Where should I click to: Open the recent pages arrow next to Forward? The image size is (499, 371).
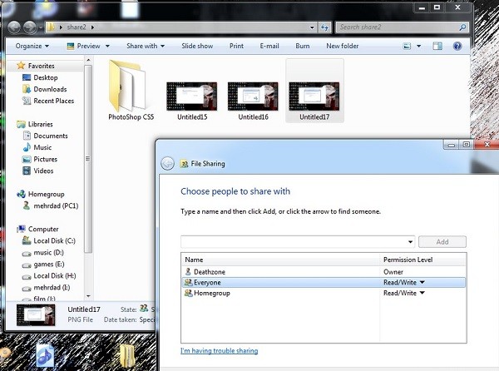tap(41, 27)
